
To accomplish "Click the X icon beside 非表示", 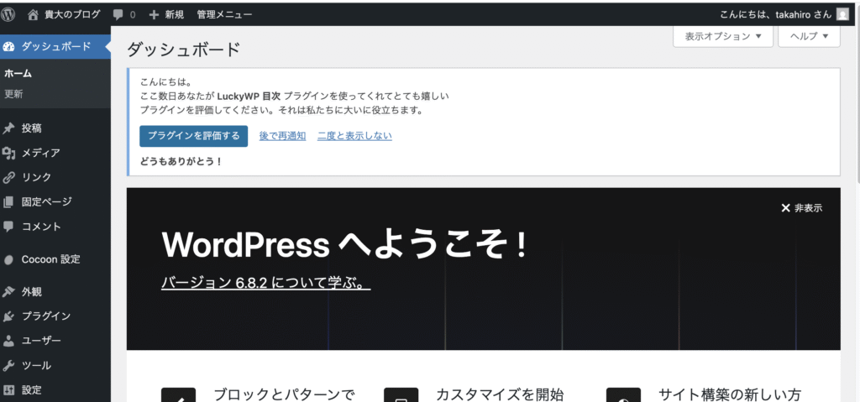I will point(785,208).
